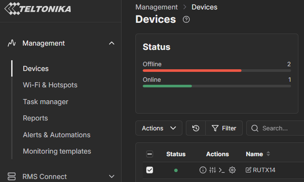304x182 pixels.
Task: Go to Wi-Fi & Hotspots
Action: click(x=50, y=85)
